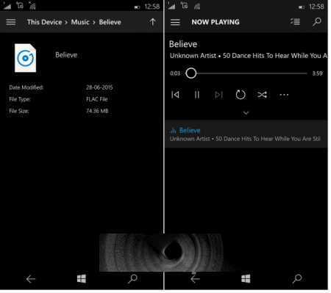
Task: Collapse the player controls chevron
Action: click(x=246, y=113)
